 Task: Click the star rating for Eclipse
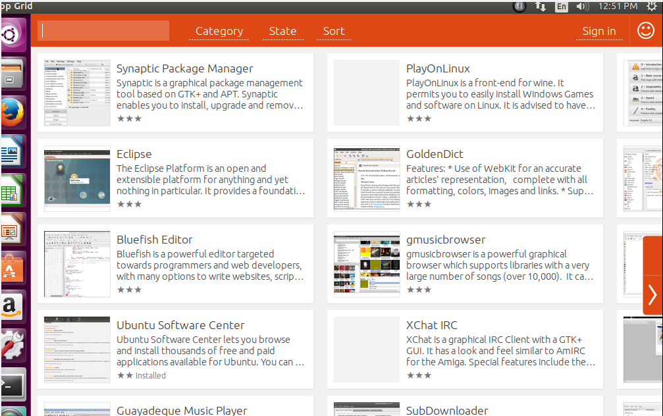[x=130, y=204]
